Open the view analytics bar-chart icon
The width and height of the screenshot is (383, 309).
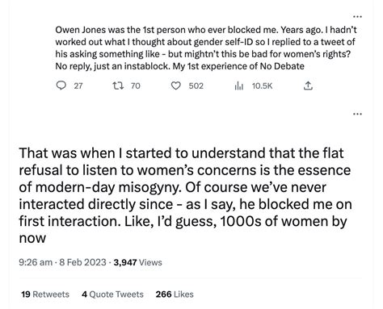239,86
